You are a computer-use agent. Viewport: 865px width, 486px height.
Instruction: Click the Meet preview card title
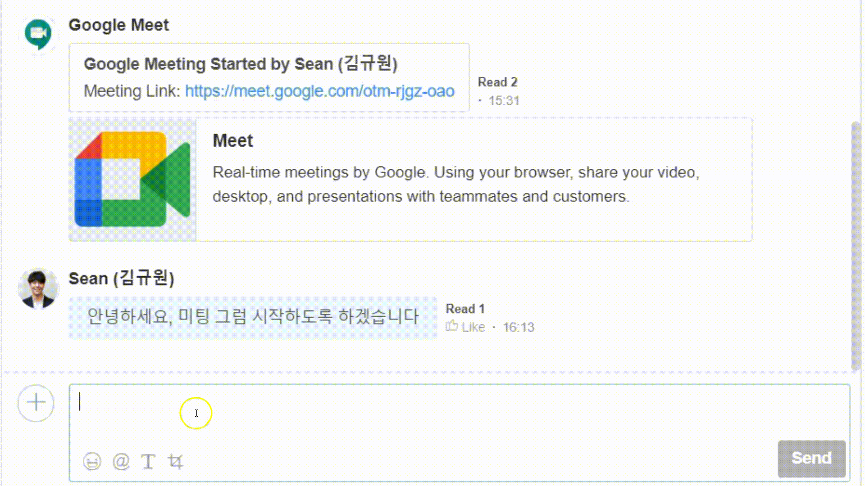[x=232, y=141]
